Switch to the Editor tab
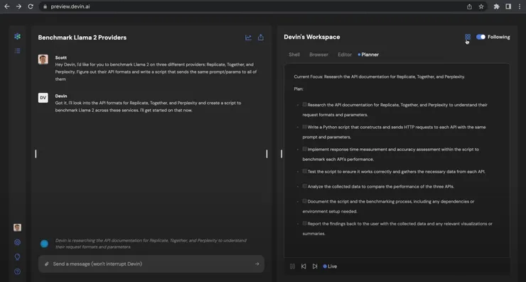This screenshot has height=282, width=526. tap(345, 55)
